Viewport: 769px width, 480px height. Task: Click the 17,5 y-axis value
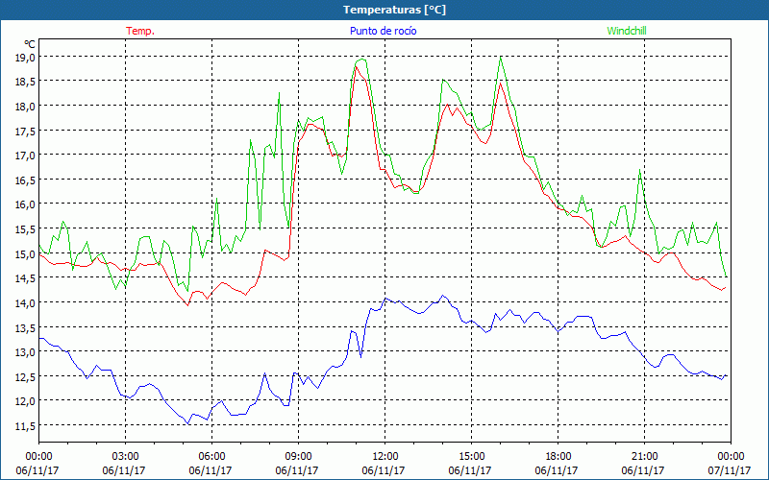(x=25, y=131)
